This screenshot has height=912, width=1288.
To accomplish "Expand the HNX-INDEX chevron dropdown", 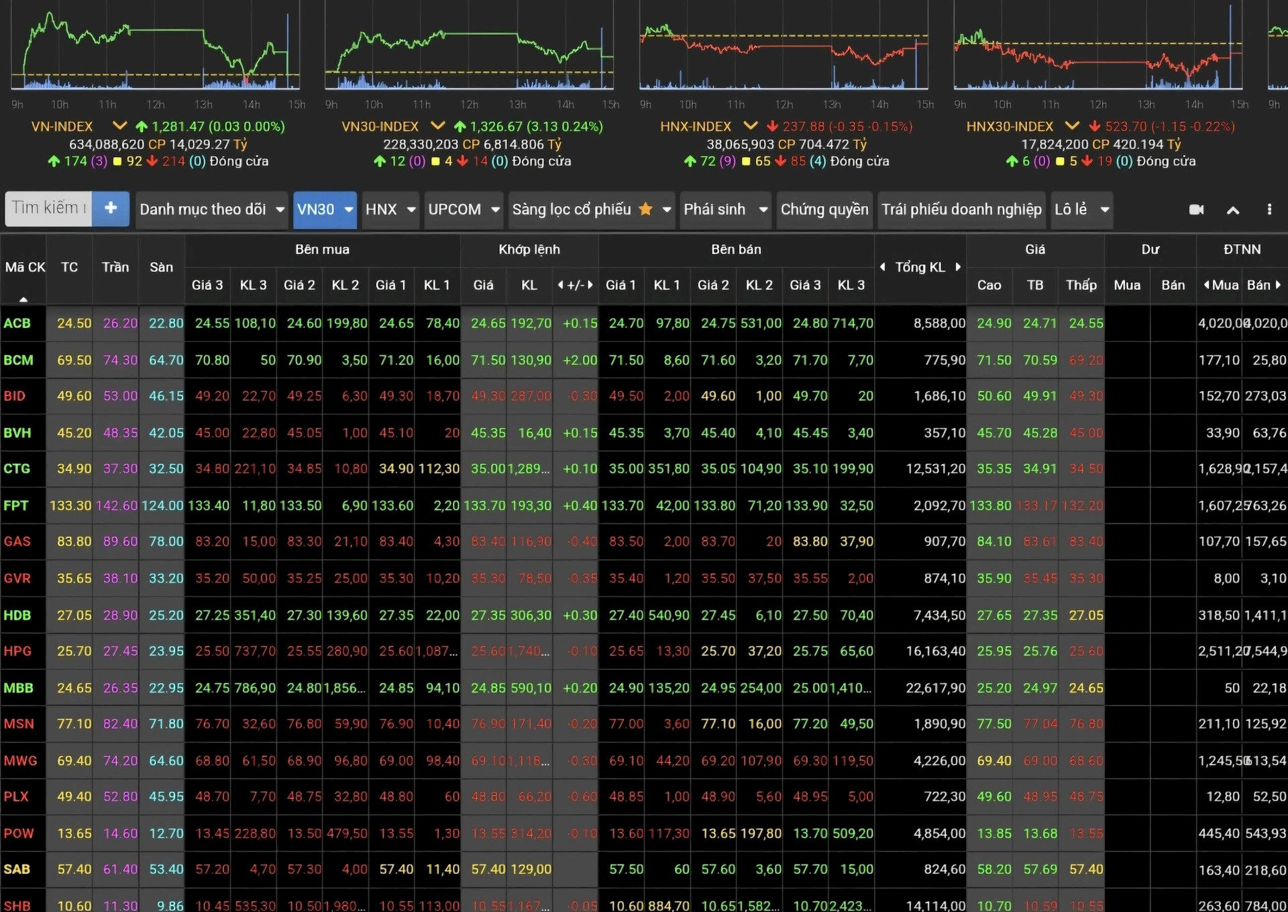I will coord(751,126).
